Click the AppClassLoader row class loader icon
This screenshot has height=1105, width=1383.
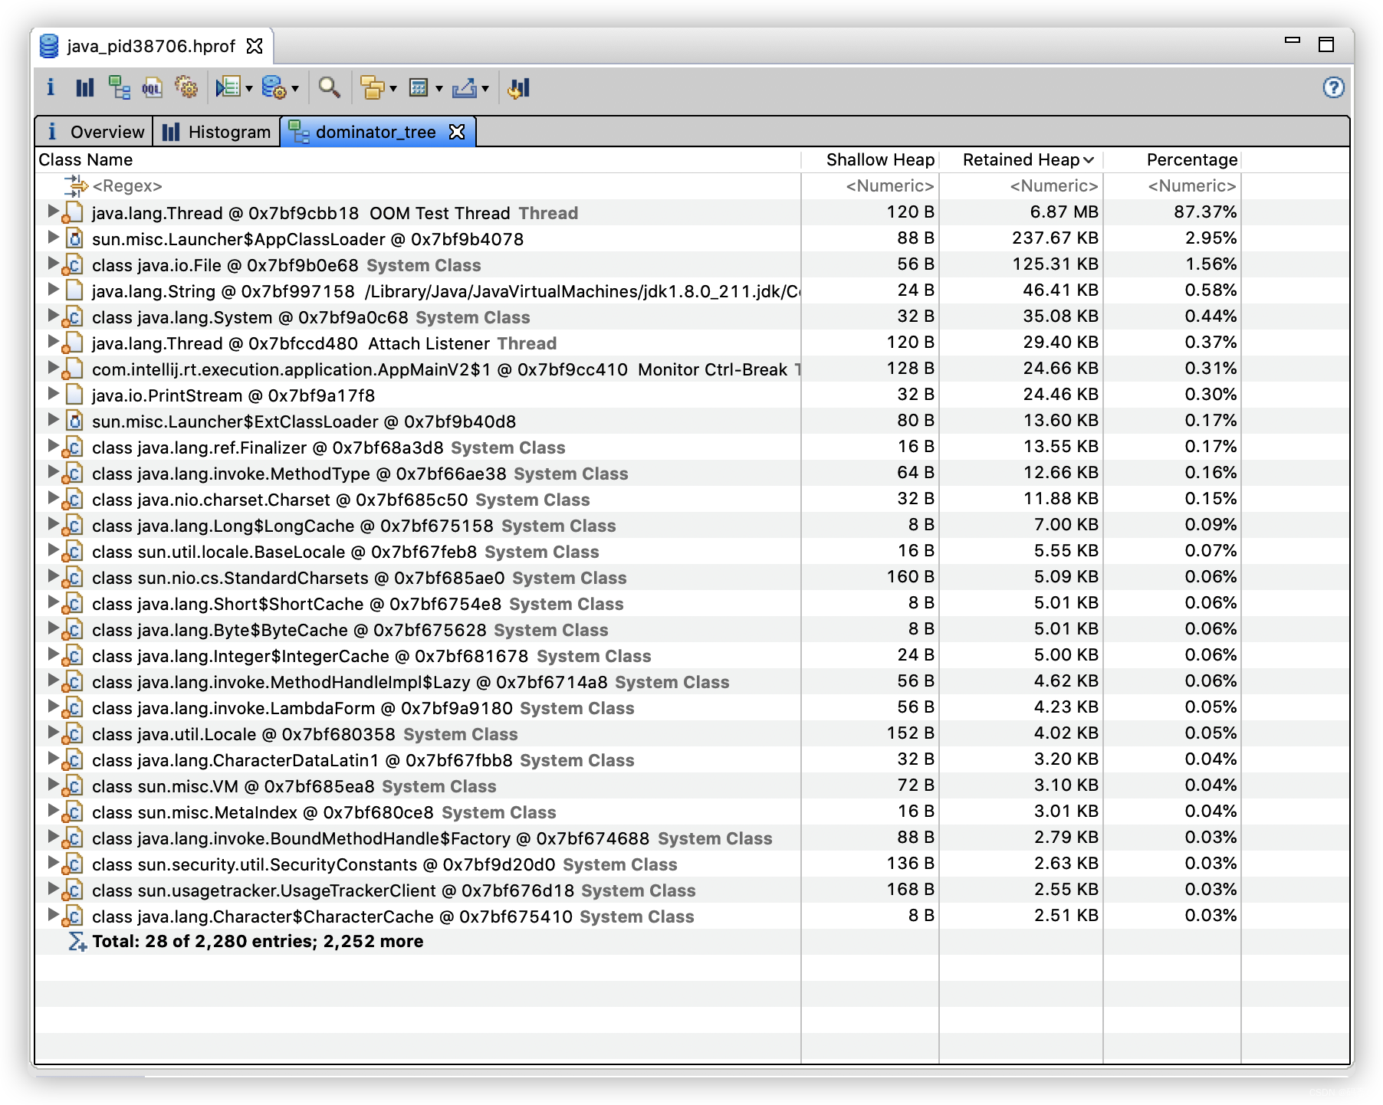(x=74, y=238)
